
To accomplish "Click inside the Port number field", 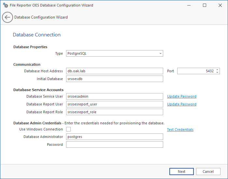I will click(x=195, y=71).
